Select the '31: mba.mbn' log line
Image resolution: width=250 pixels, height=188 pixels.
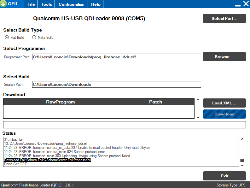14,139
